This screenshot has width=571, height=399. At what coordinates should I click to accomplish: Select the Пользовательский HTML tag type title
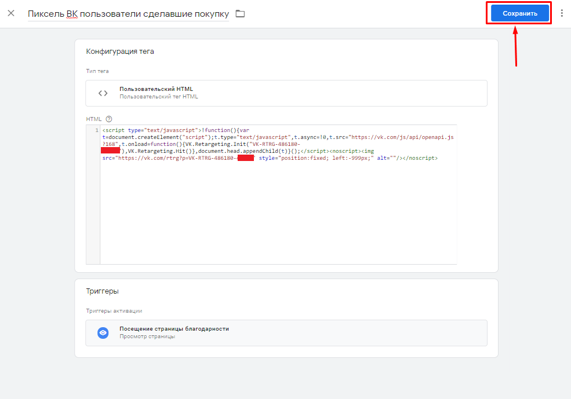(156, 89)
